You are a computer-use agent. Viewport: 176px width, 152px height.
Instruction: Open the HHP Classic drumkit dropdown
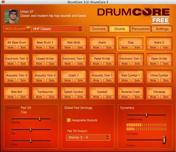click(57, 29)
